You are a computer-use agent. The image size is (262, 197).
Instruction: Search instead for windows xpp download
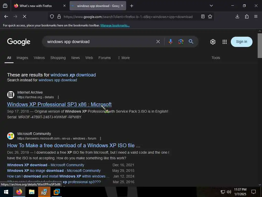(58, 80)
